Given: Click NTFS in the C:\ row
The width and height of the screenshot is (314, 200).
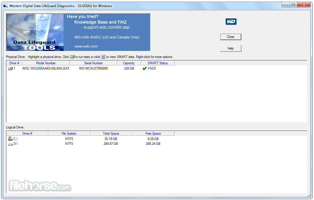Looking at the screenshot, I should pyautogui.click(x=69, y=139).
